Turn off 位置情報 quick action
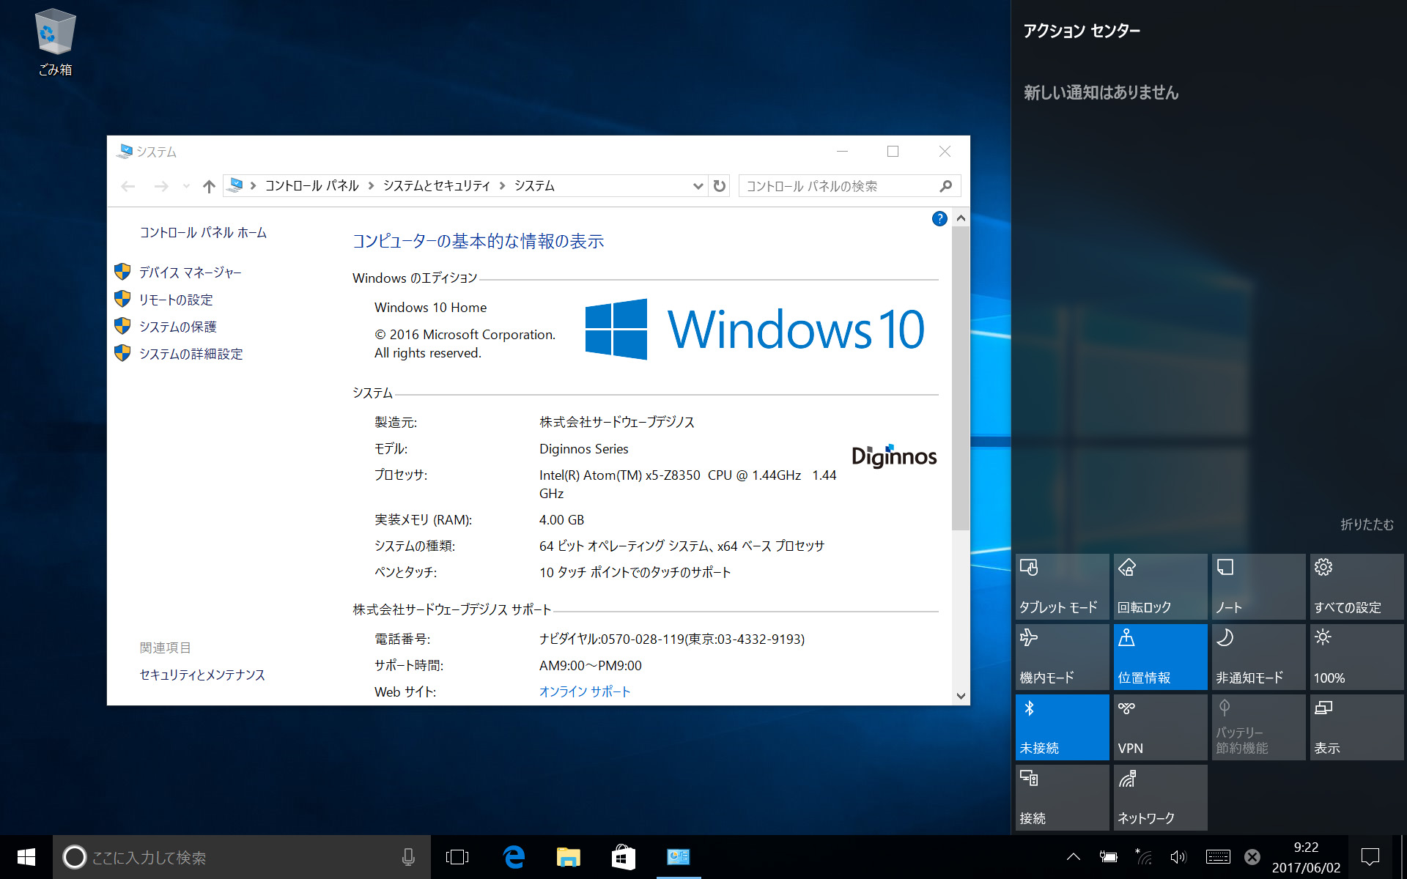The width and height of the screenshot is (1407, 879). coord(1159,656)
